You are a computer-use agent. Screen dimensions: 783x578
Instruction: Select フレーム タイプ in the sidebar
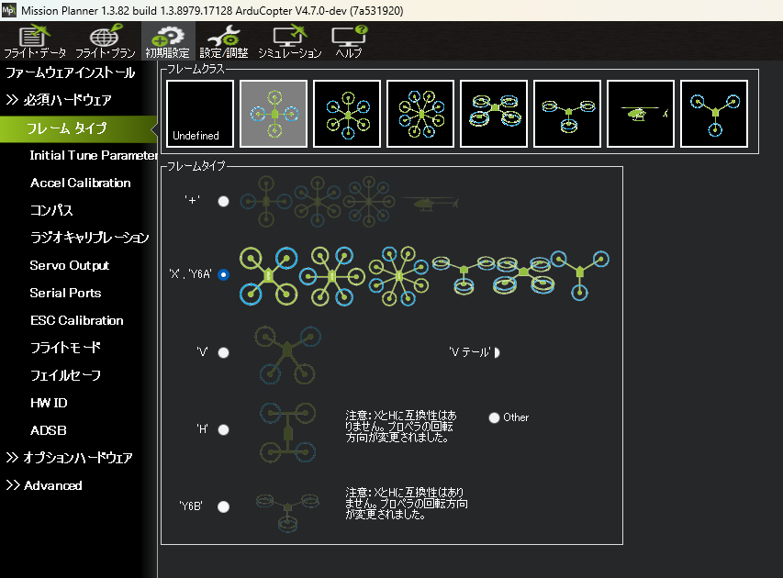(x=78, y=128)
